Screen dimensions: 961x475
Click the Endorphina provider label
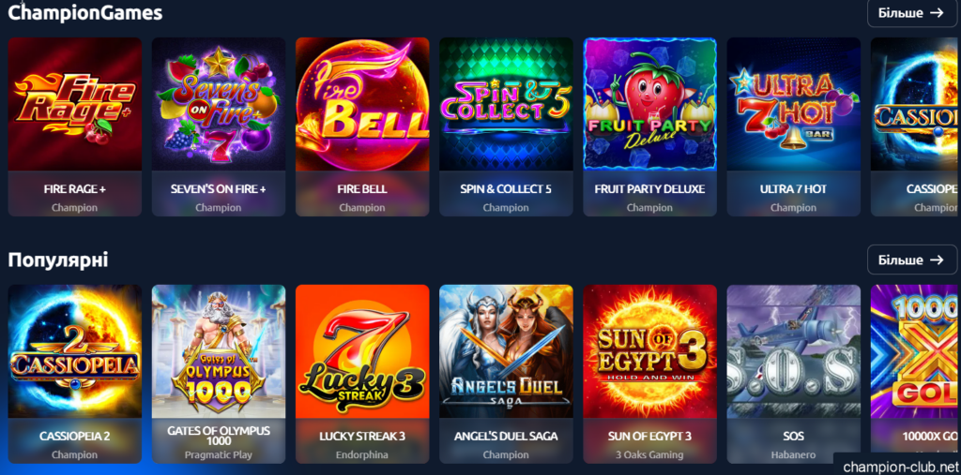pyautogui.click(x=362, y=454)
